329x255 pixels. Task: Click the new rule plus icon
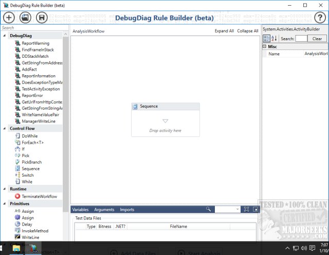click(x=9, y=18)
